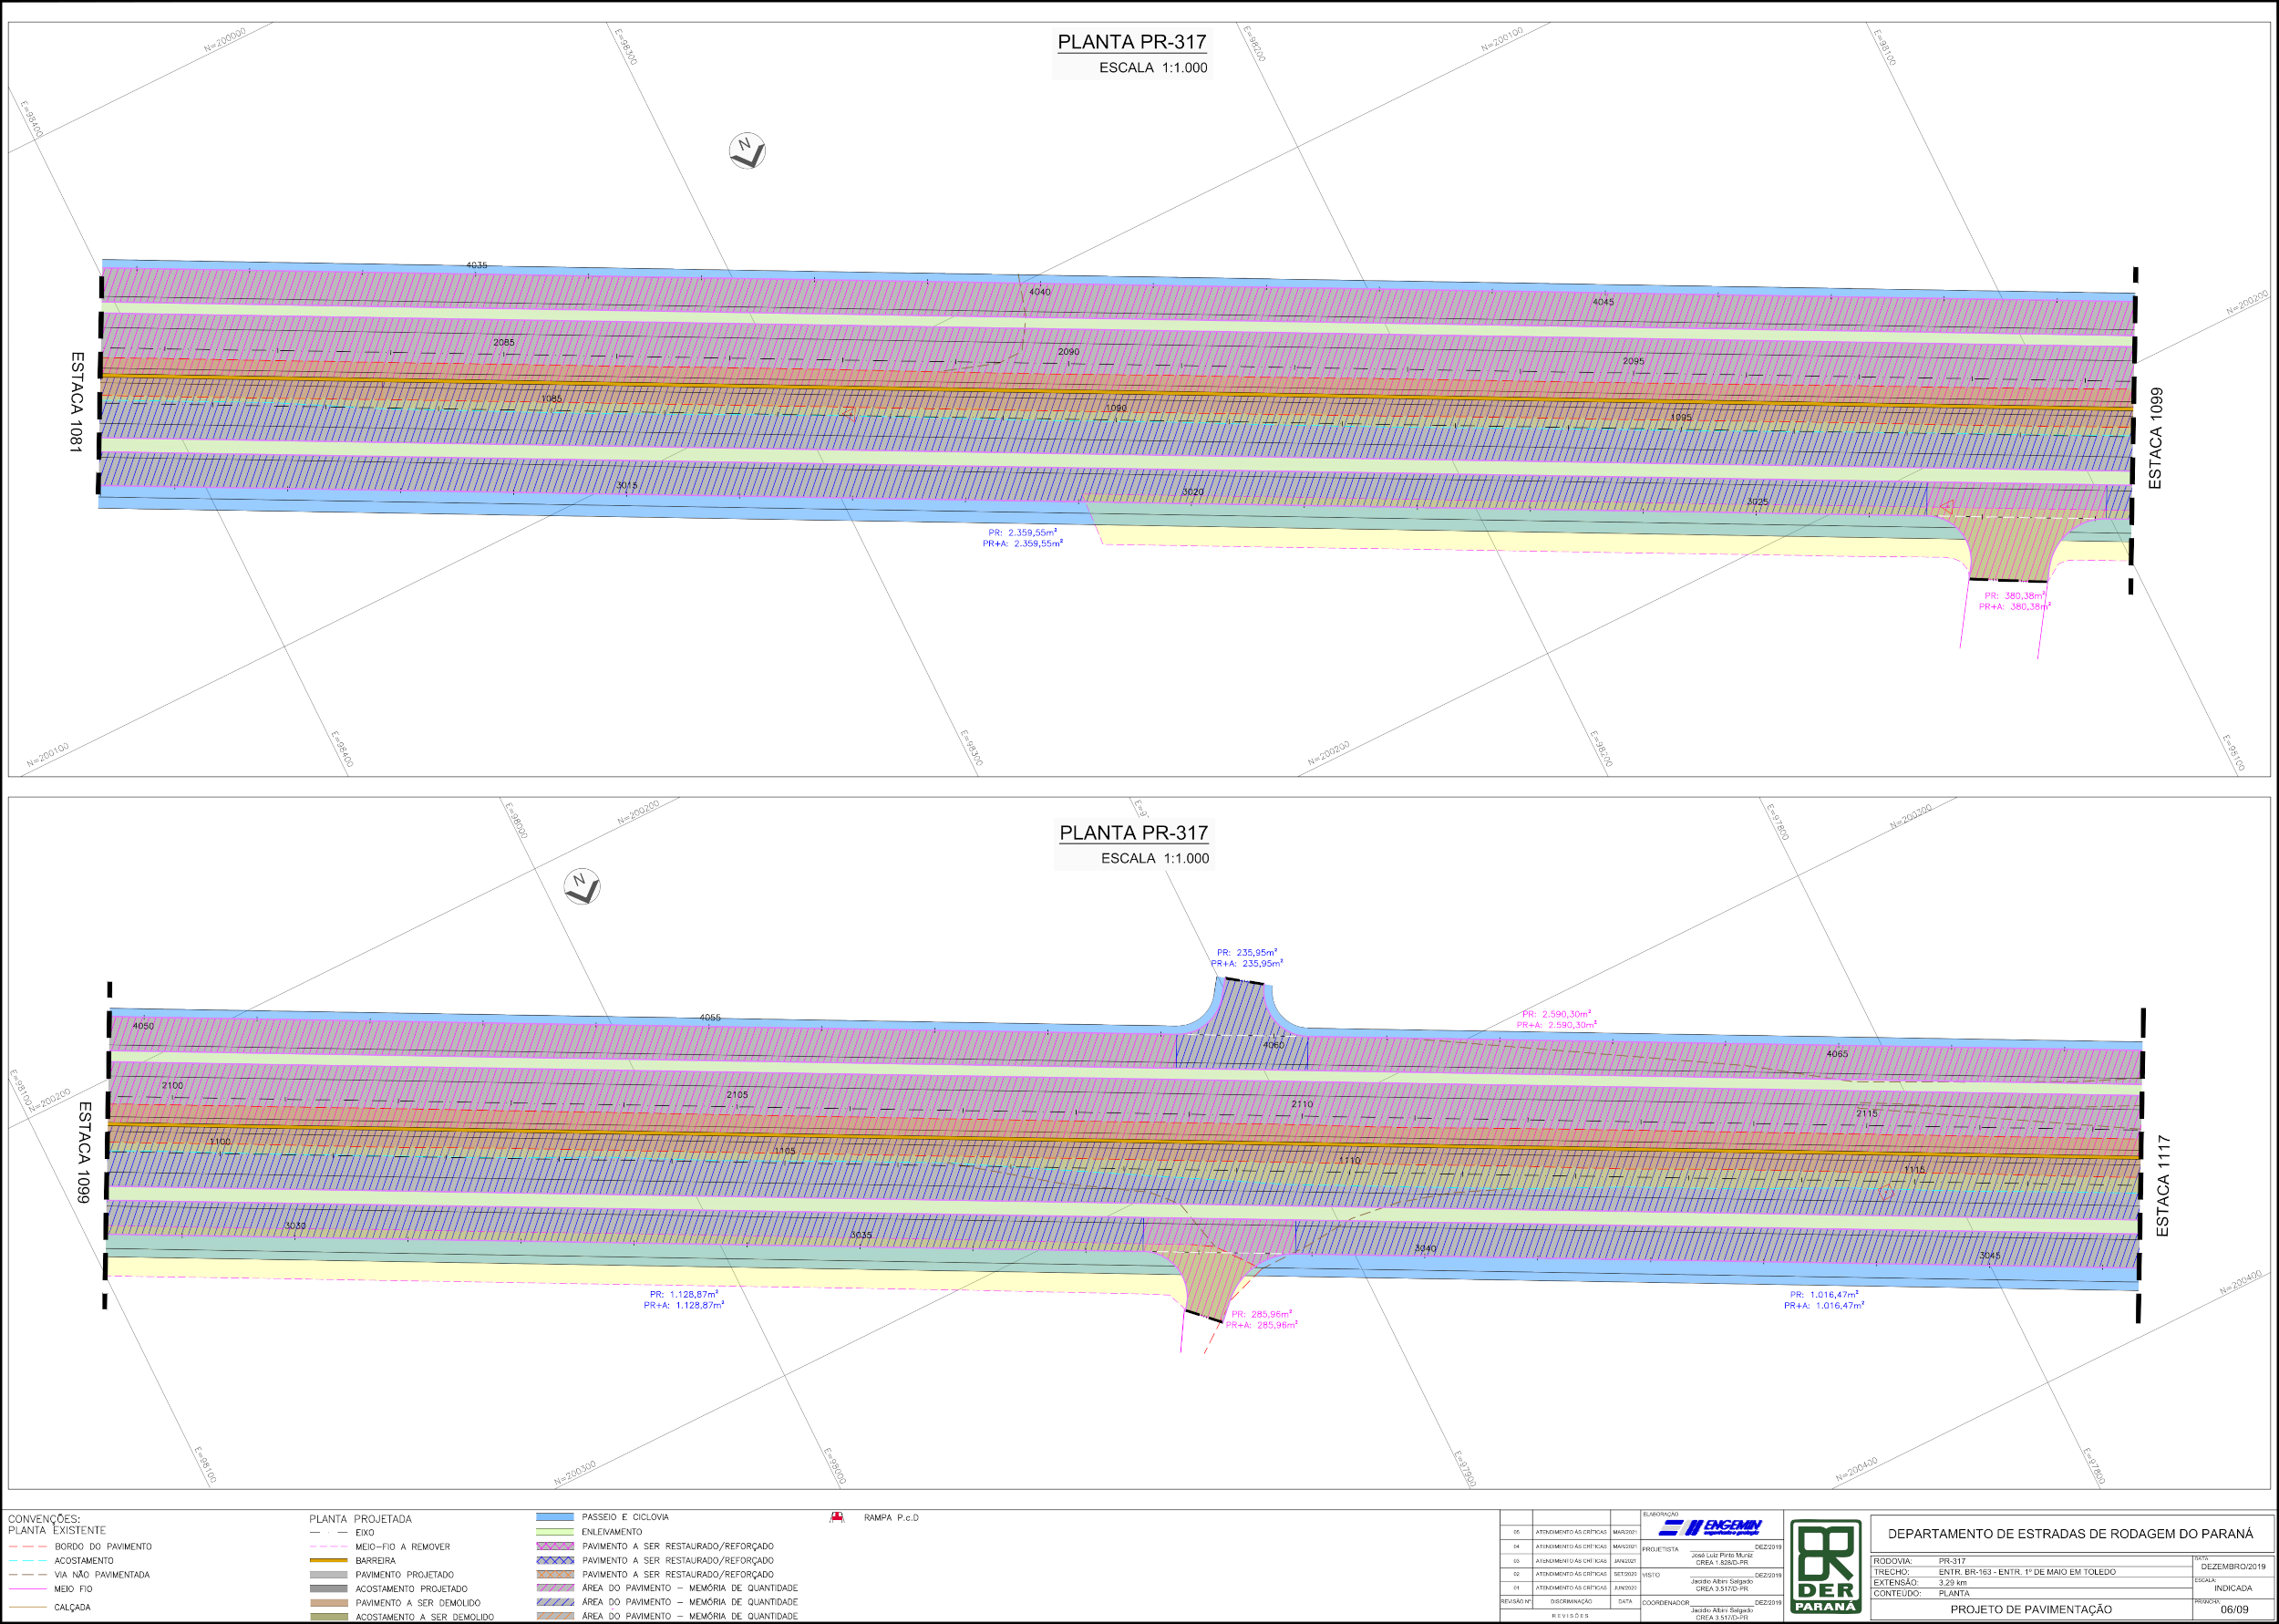Click the sheet number 06/09 field
2279x1624 pixels.
2234,1609
